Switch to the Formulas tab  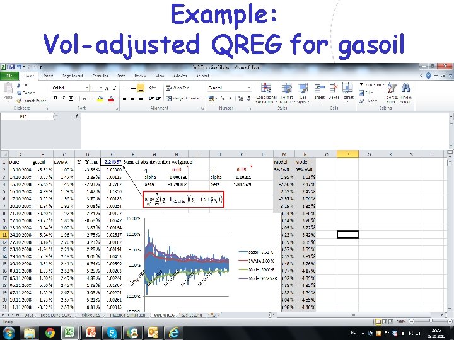click(x=100, y=76)
